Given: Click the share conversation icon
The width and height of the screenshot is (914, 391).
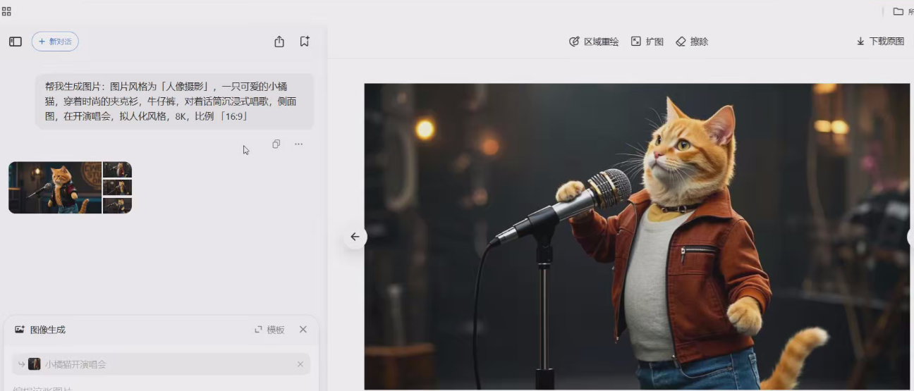Looking at the screenshot, I should coord(279,42).
